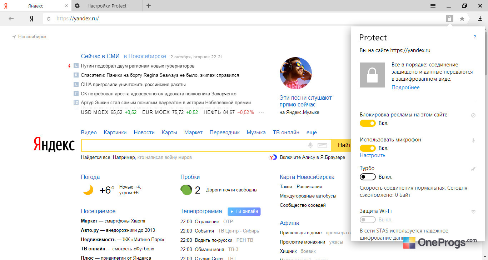Enable the Turbo mode switch
The height and width of the screenshot is (260, 488).
coord(368,177)
